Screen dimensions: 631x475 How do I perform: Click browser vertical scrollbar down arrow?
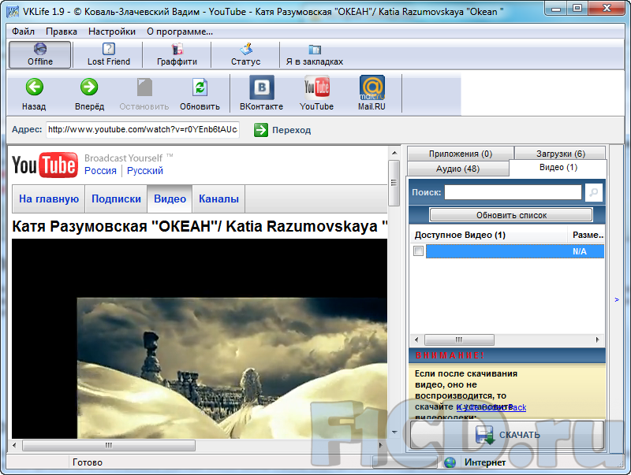click(394, 432)
